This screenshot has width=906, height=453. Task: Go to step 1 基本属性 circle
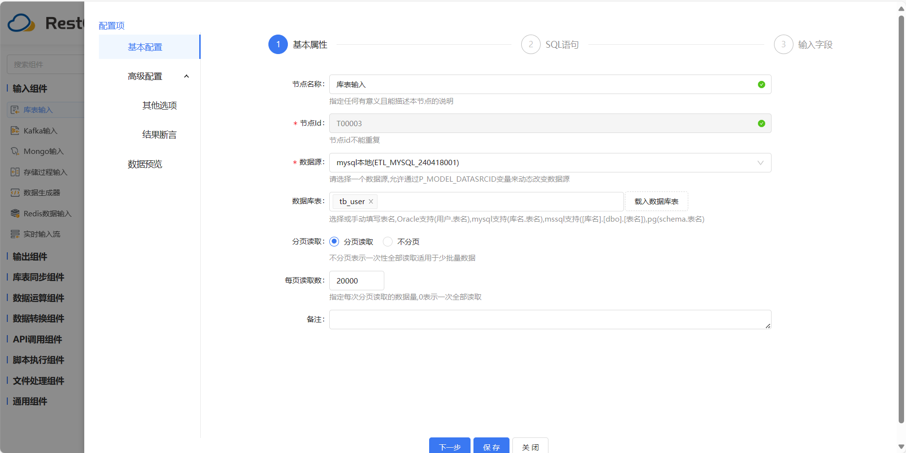coord(278,44)
